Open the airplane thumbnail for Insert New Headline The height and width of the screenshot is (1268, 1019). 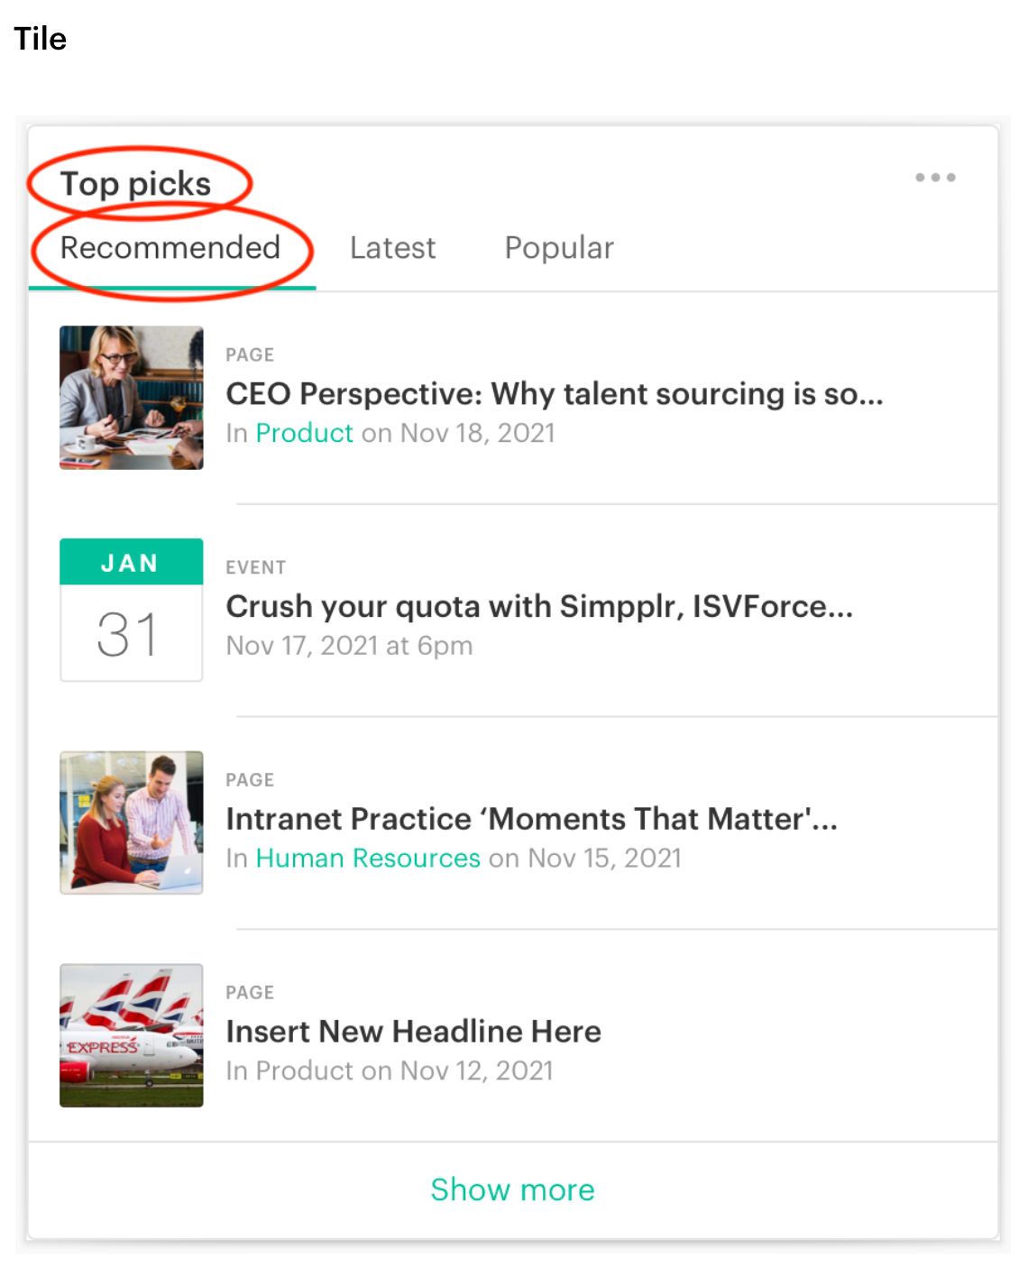click(132, 1035)
